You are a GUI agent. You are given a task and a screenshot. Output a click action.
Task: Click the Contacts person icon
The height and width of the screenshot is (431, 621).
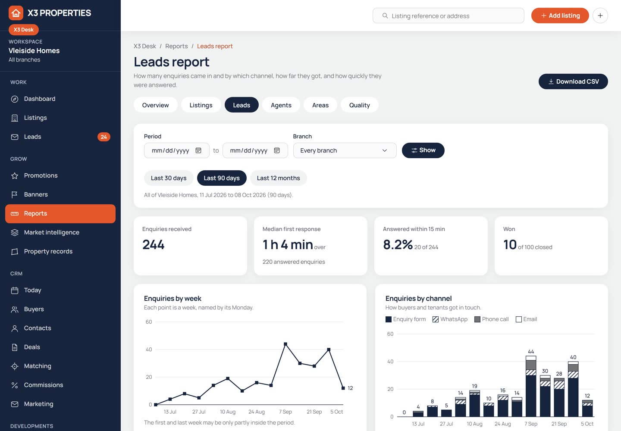(x=15, y=328)
